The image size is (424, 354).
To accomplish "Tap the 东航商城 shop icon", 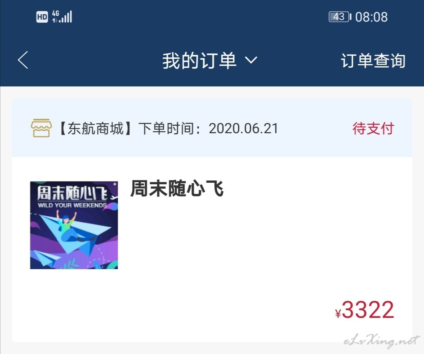I will click(41, 128).
